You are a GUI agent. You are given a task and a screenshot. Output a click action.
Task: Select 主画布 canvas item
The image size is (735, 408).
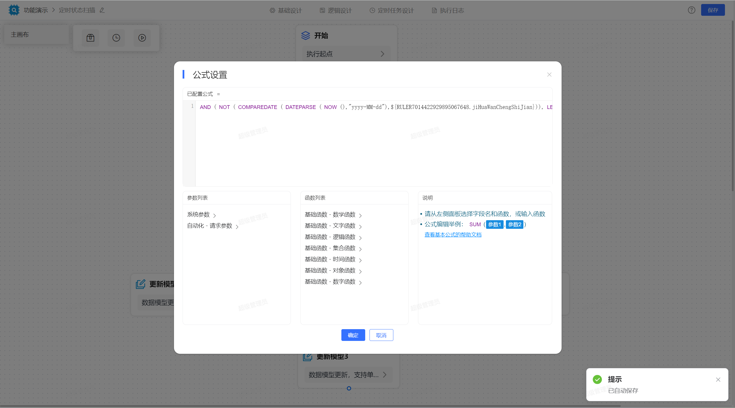coord(36,34)
